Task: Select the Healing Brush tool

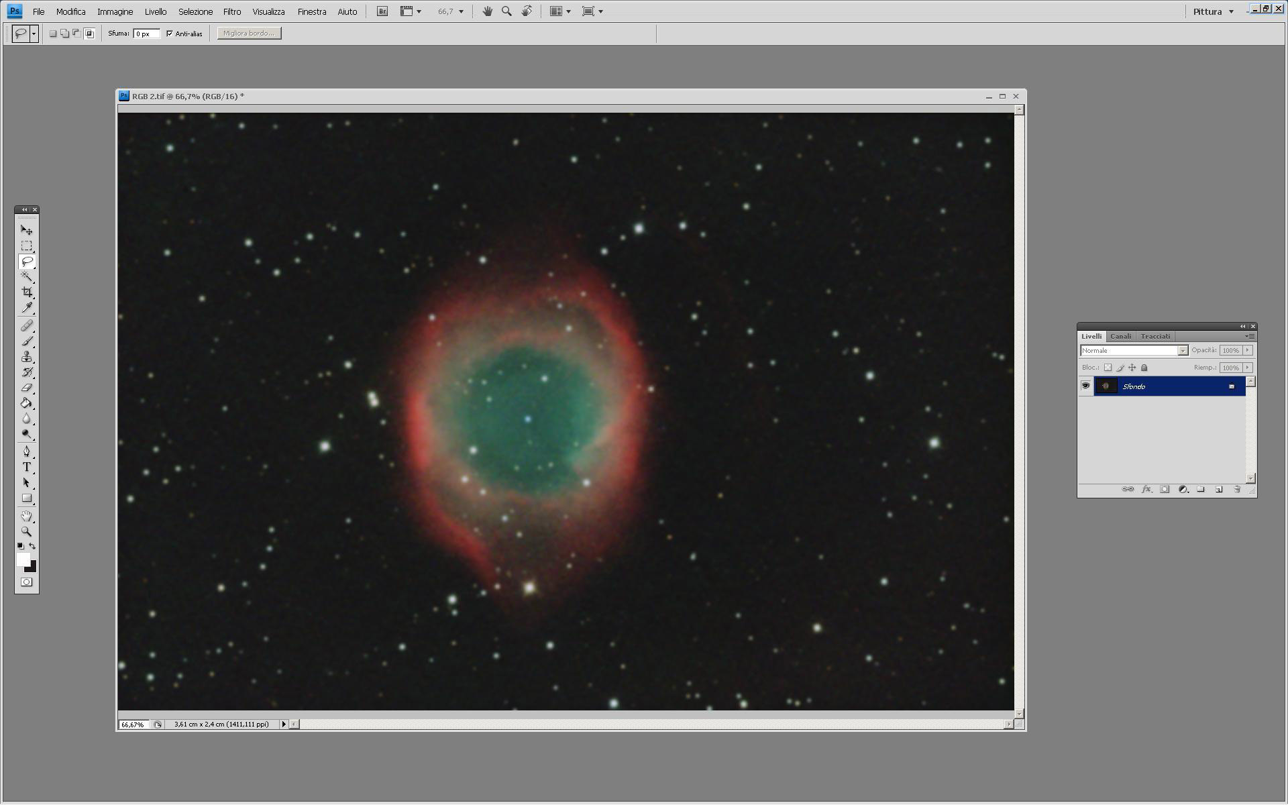Action: 27,326
